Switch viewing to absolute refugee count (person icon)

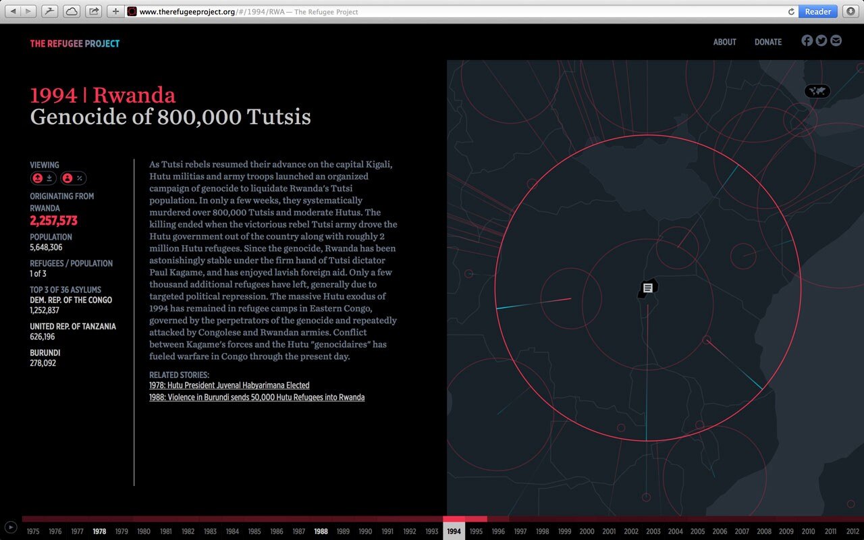tap(67, 178)
